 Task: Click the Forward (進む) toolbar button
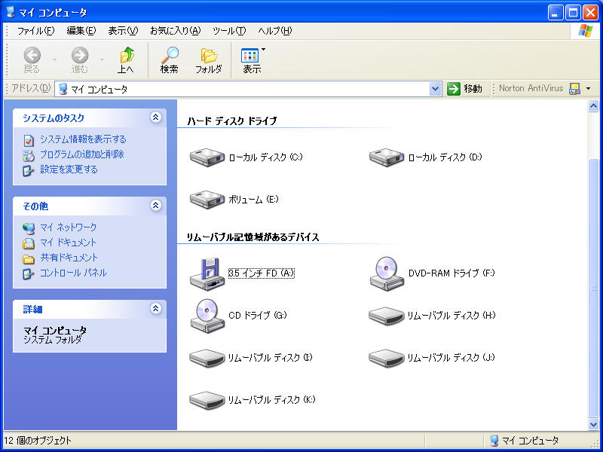coord(80,60)
